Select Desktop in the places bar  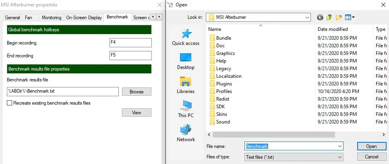tap(186, 61)
